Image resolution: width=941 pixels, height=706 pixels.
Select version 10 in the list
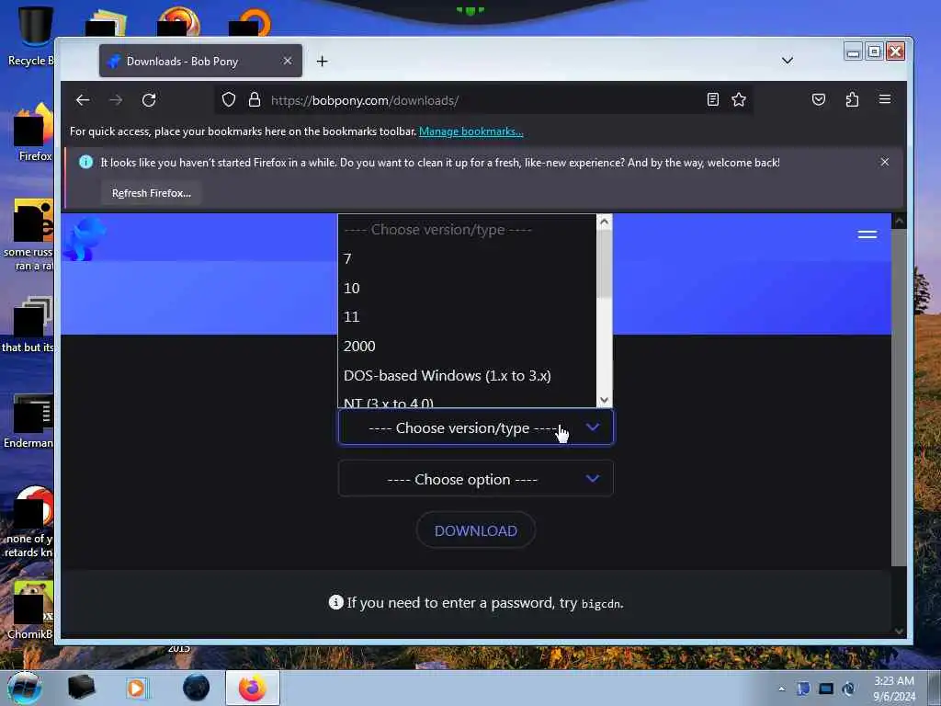[467, 288]
